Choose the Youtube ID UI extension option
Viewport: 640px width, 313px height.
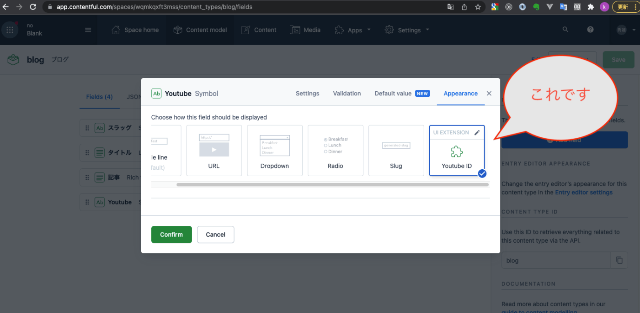457,151
